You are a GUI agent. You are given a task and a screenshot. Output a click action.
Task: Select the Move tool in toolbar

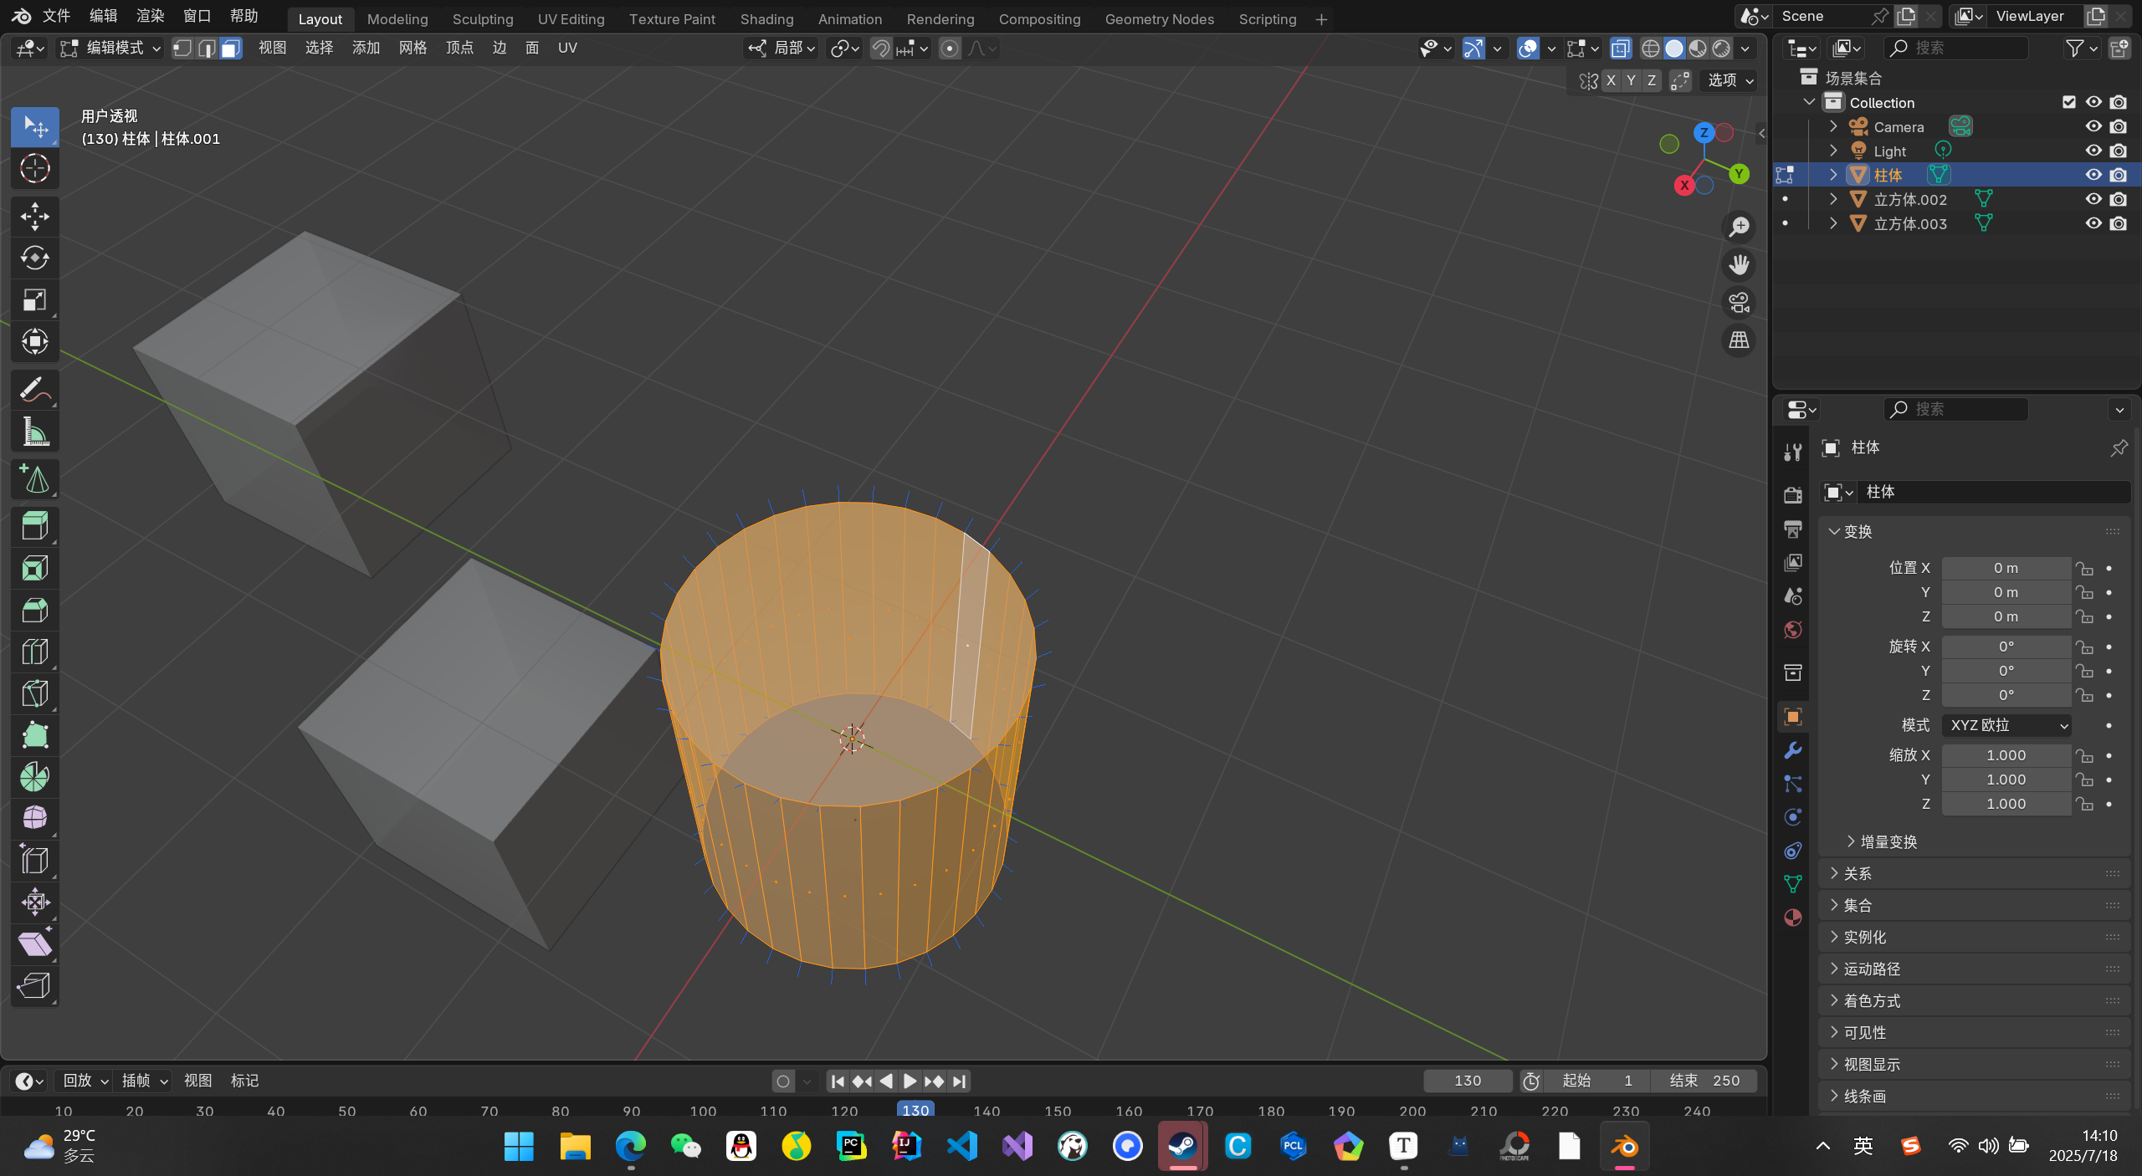pyautogui.click(x=34, y=217)
